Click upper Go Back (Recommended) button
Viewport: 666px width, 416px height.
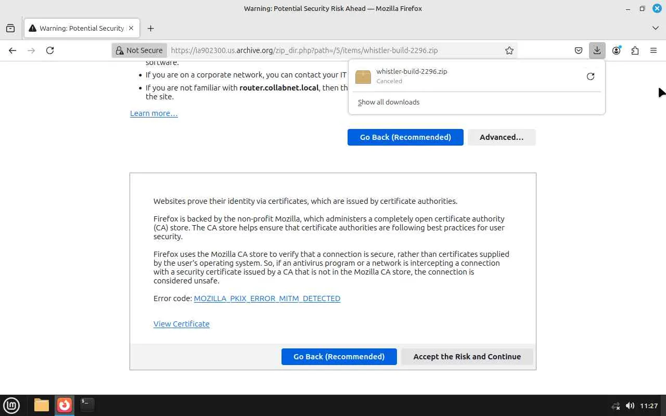[405, 137]
